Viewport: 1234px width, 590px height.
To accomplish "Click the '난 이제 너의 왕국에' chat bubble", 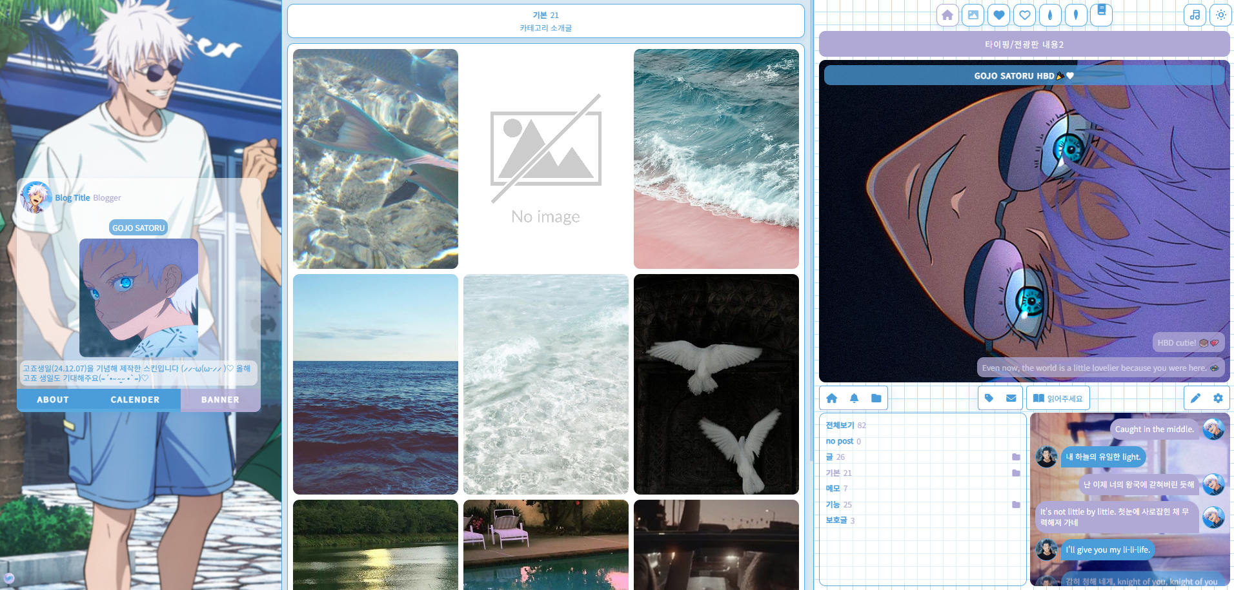I will tap(1138, 484).
